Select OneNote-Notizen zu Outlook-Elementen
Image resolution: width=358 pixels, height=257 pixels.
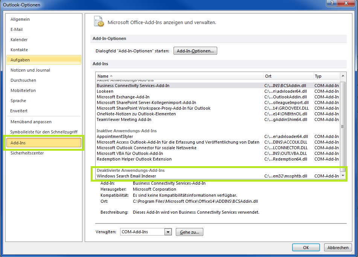coord(218,114)
